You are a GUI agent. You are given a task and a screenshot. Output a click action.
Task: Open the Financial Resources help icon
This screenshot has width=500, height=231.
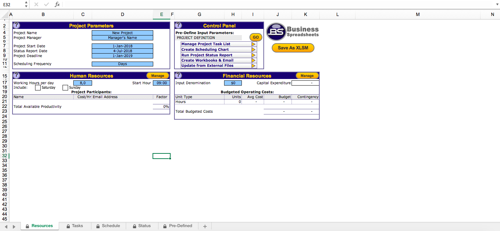178,75
